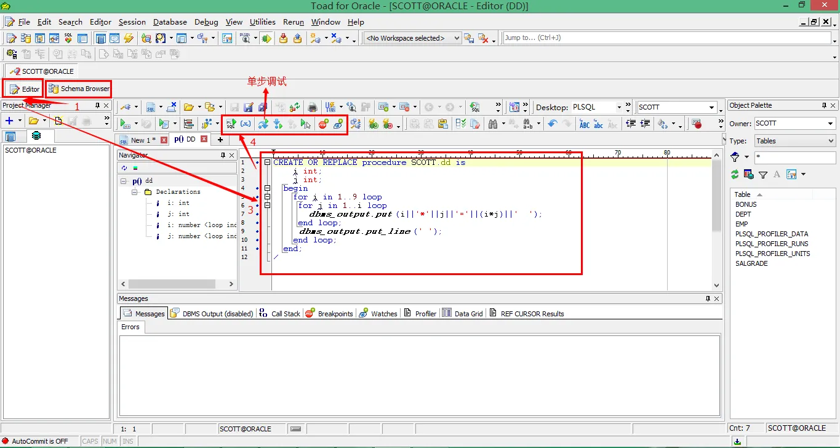Click the Set Parameters (x) debug icon

(x=246, y=124)
